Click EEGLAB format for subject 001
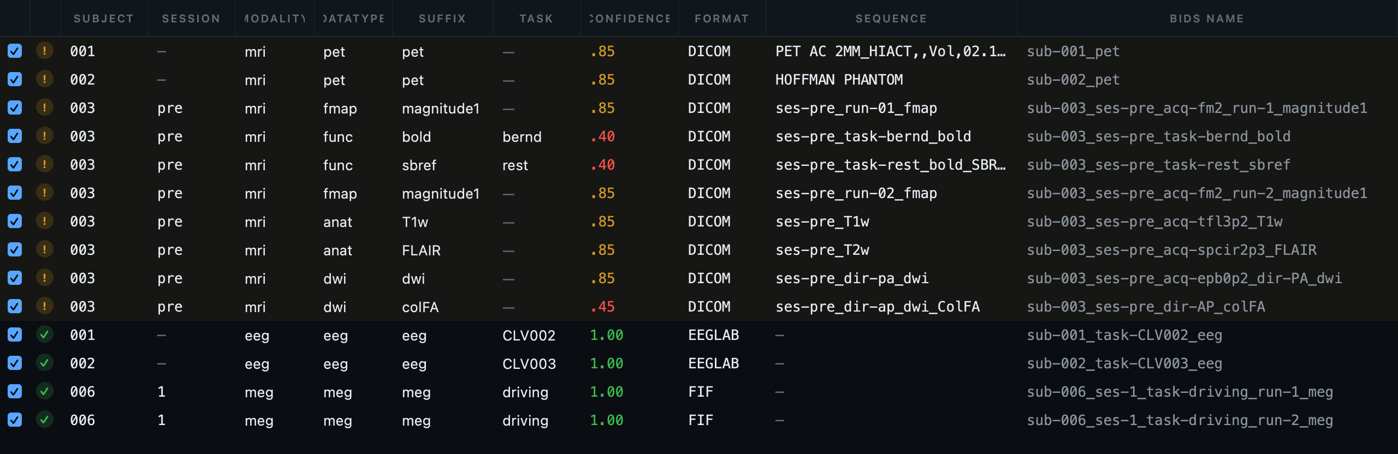1398x454 pixels. pyautogui.click(x=713, y=335)
